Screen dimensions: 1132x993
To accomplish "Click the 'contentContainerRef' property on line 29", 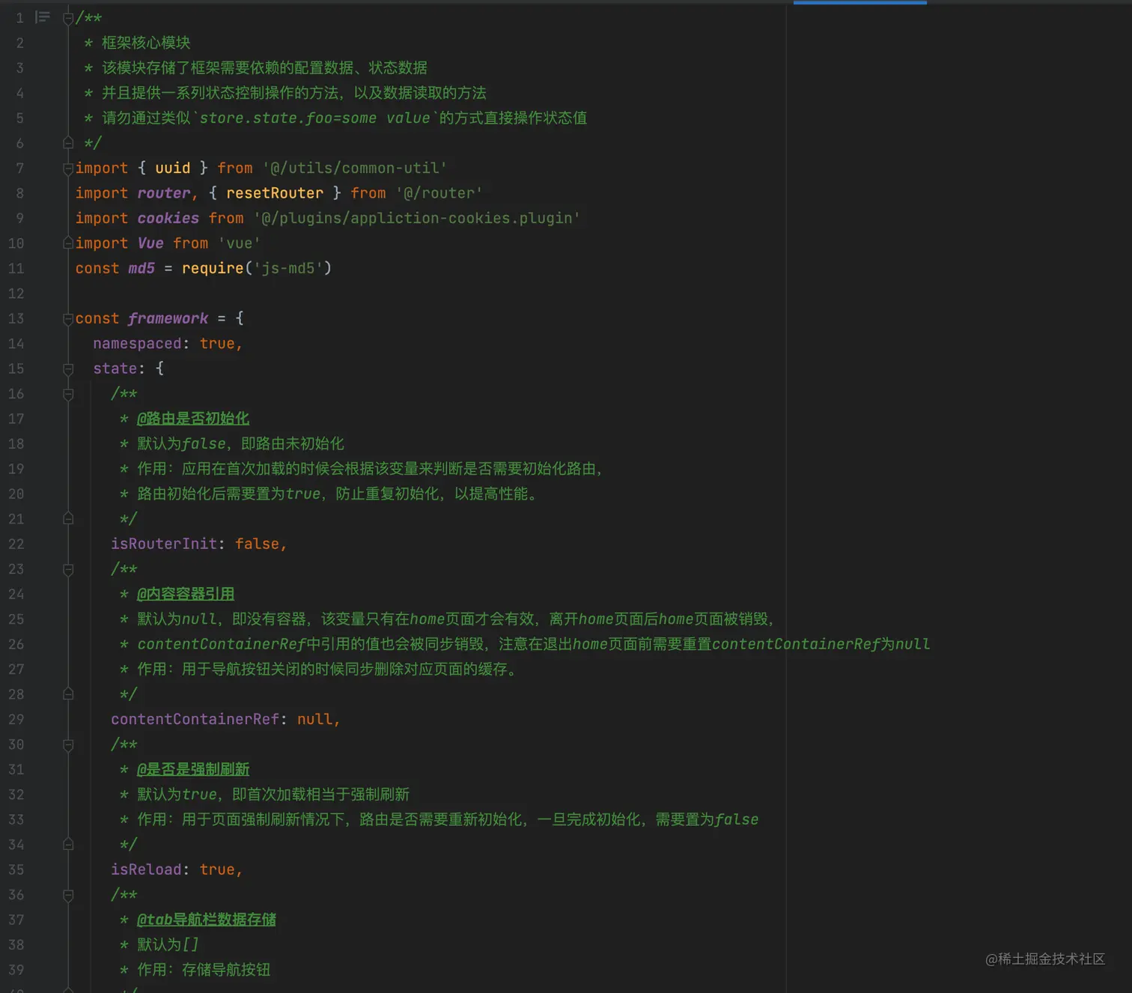I will (x=195, y=719).
